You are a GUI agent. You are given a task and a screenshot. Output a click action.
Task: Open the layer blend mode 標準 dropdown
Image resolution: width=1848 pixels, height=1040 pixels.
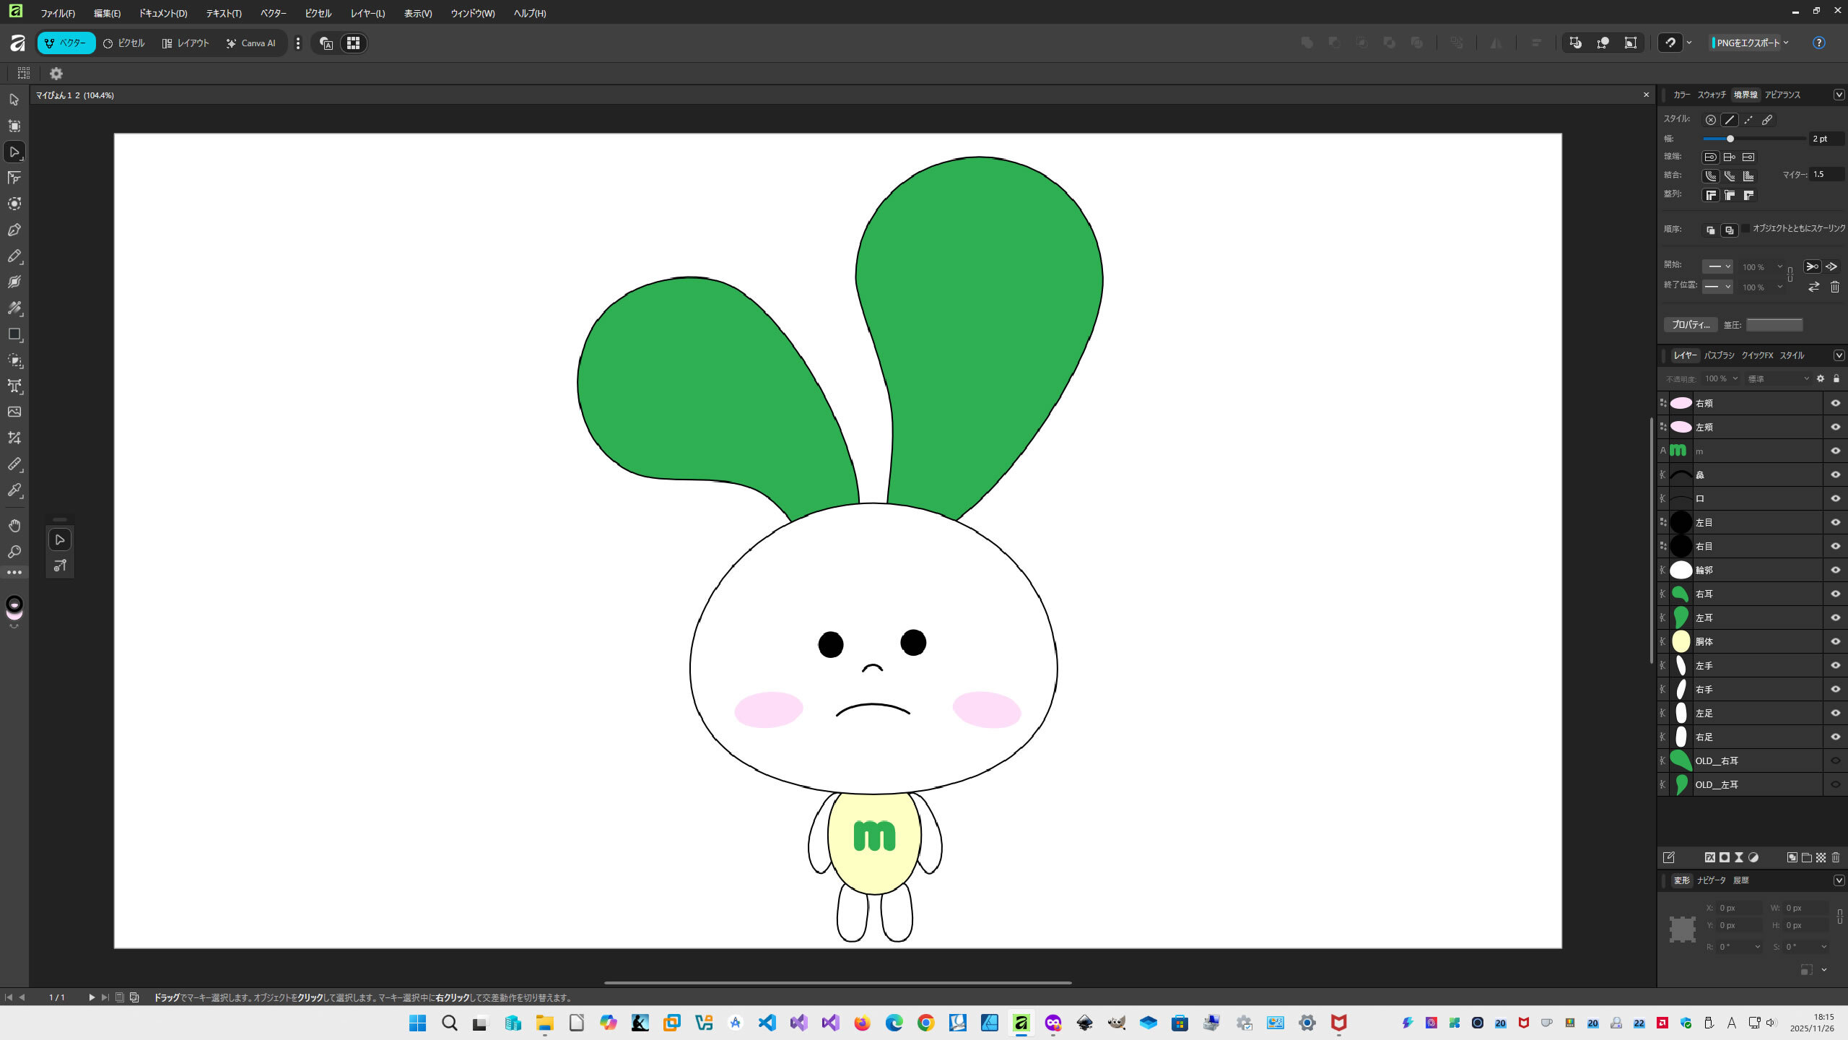tap(1778, 378)
